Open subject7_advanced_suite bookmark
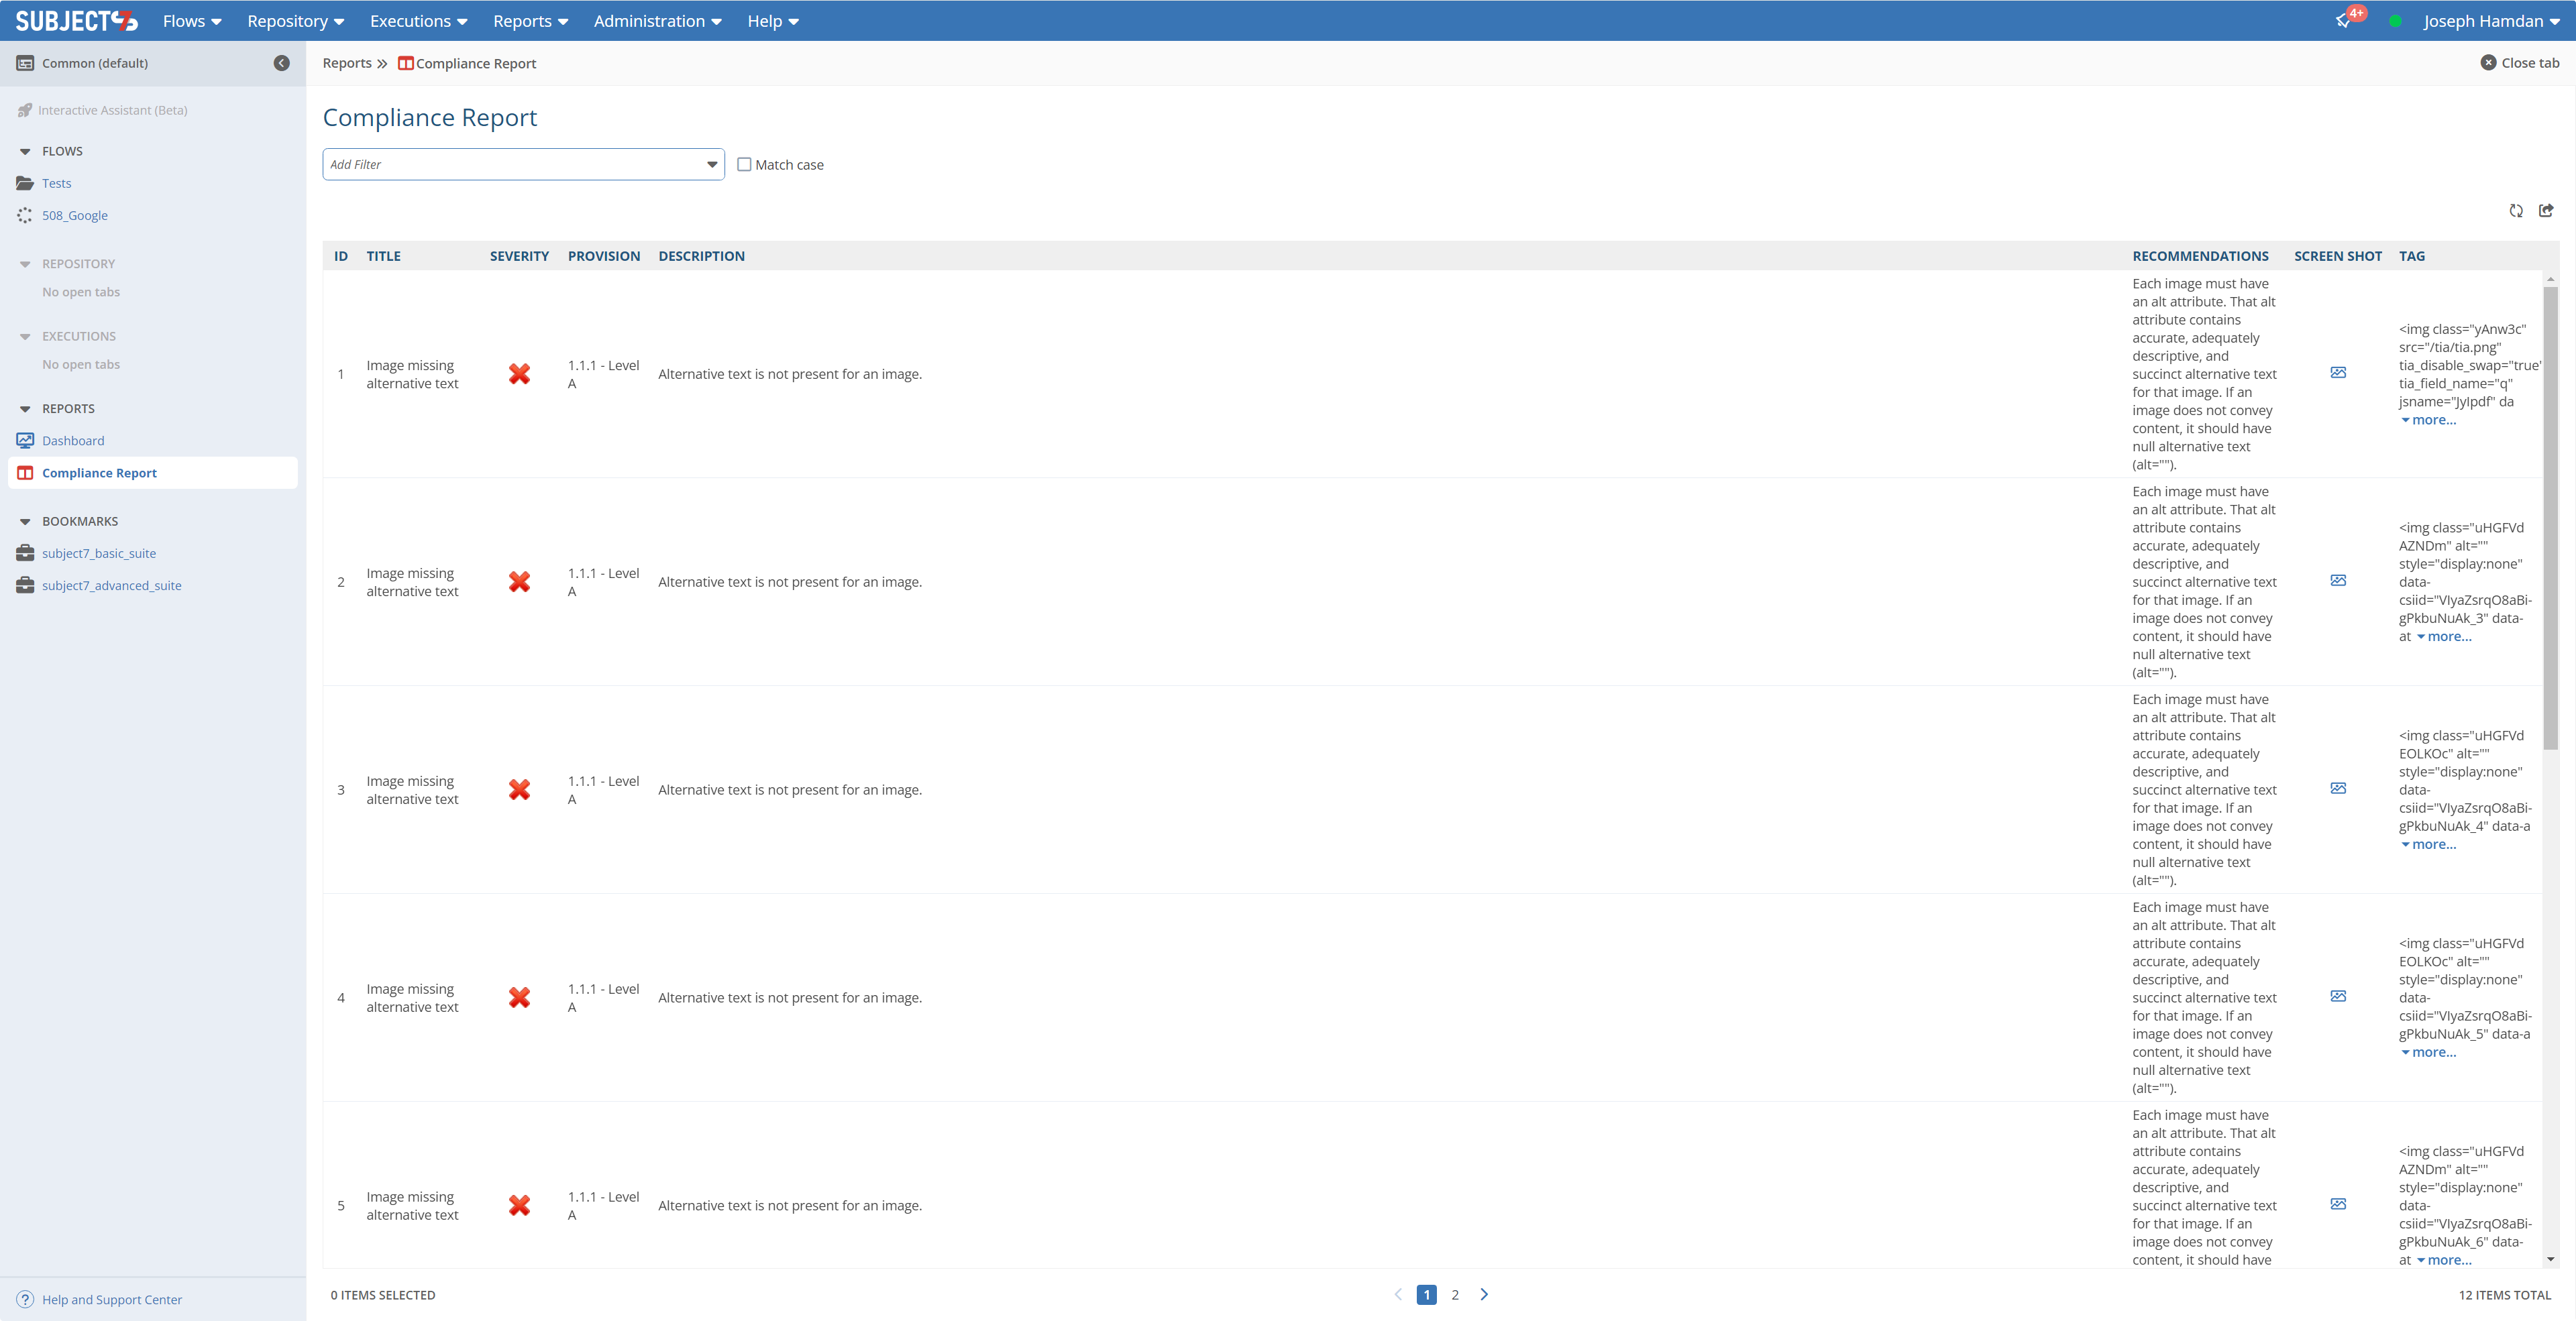 [111, 585]
